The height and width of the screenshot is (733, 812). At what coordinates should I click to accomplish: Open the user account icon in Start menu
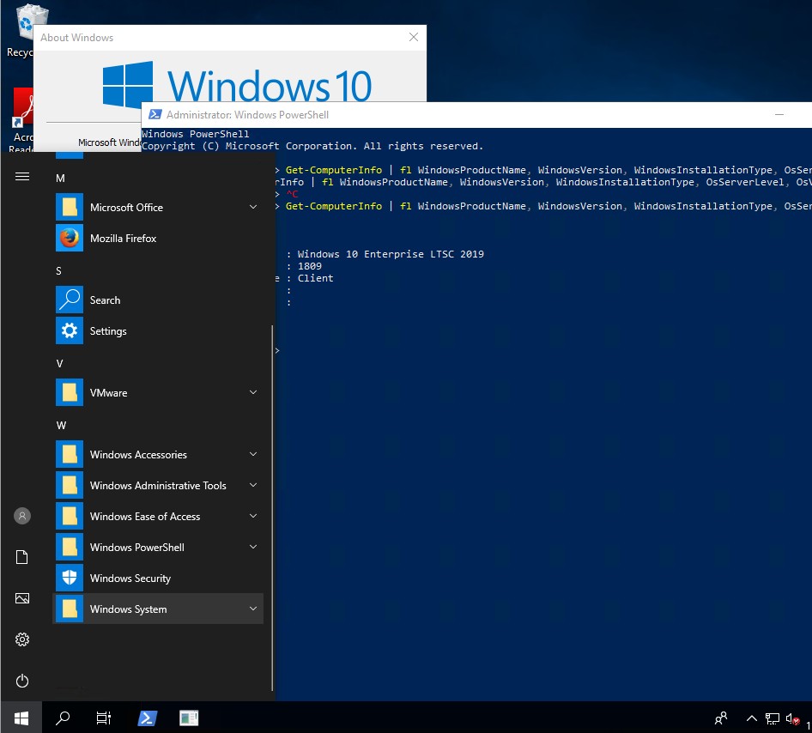click(x=21, y=516)
